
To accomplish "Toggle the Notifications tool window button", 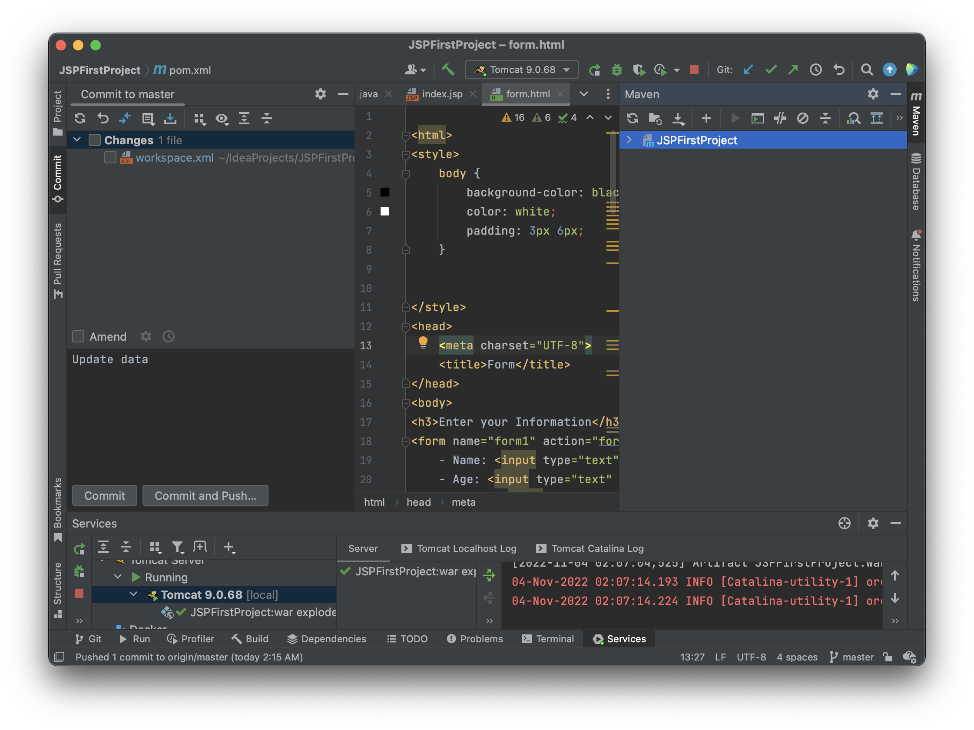I will tap(916, 266).
